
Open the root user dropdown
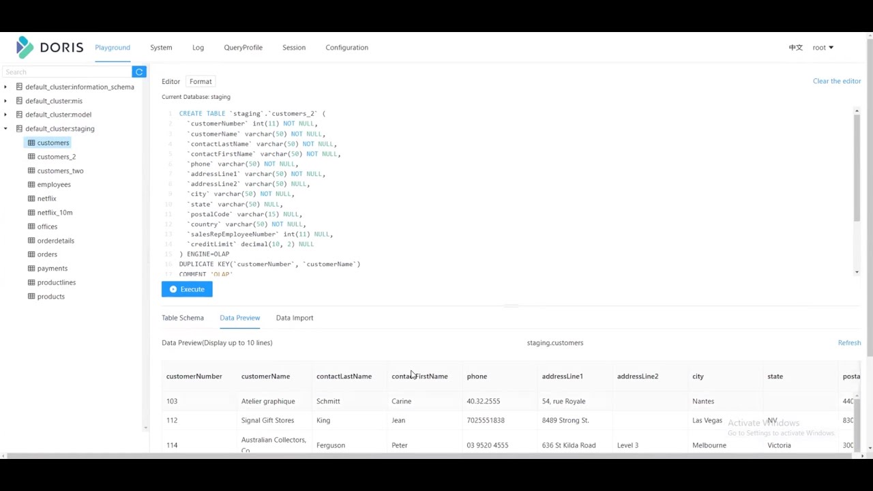[x=823, y=48]
